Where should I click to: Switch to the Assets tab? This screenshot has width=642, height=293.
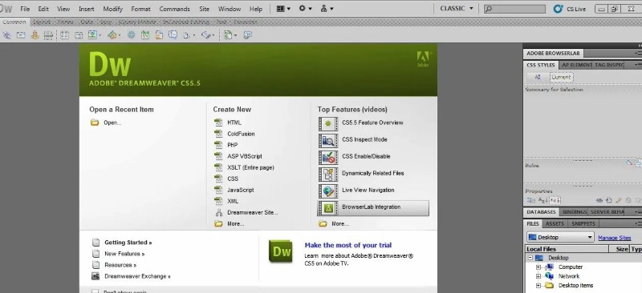pos(555,223)
